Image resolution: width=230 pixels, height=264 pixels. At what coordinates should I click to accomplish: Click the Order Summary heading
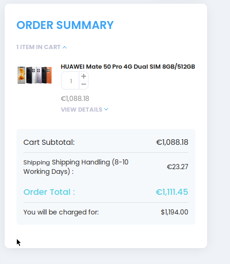coord(65,25)
